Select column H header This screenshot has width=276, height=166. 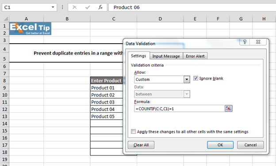(x=264, y=19)
